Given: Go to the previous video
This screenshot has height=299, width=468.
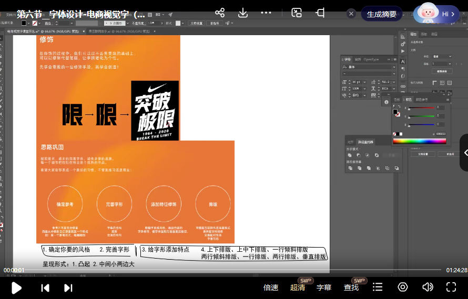Looking at the screenshot, I should [45, 287].
